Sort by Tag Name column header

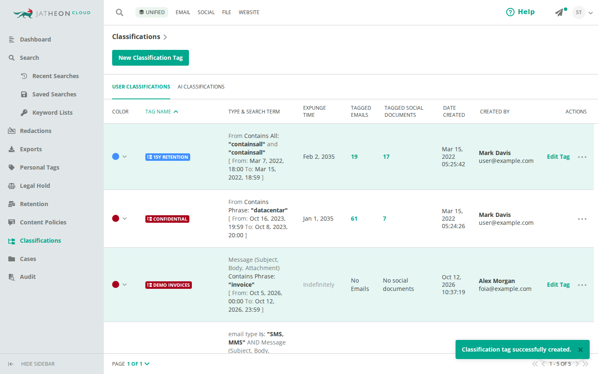coord(162,112)
